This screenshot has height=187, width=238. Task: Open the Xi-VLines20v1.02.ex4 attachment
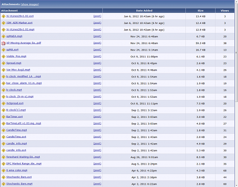20,16
